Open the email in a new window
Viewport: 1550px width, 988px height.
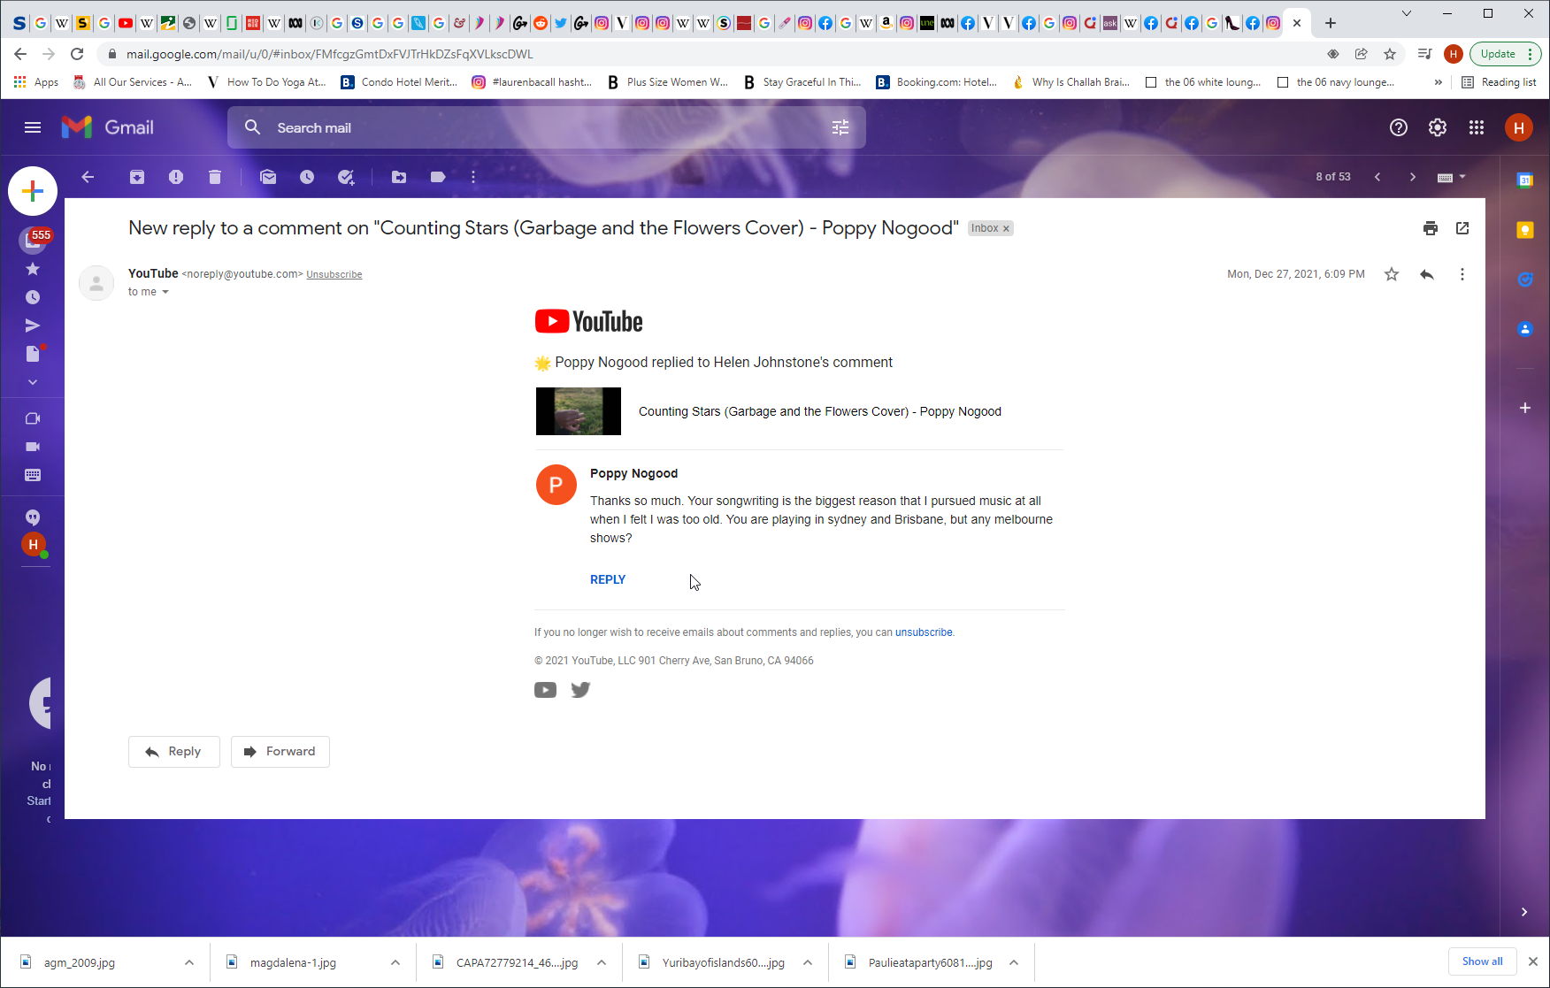1462,228
